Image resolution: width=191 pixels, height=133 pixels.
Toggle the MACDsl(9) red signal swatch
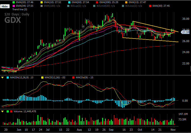[73, 78]
